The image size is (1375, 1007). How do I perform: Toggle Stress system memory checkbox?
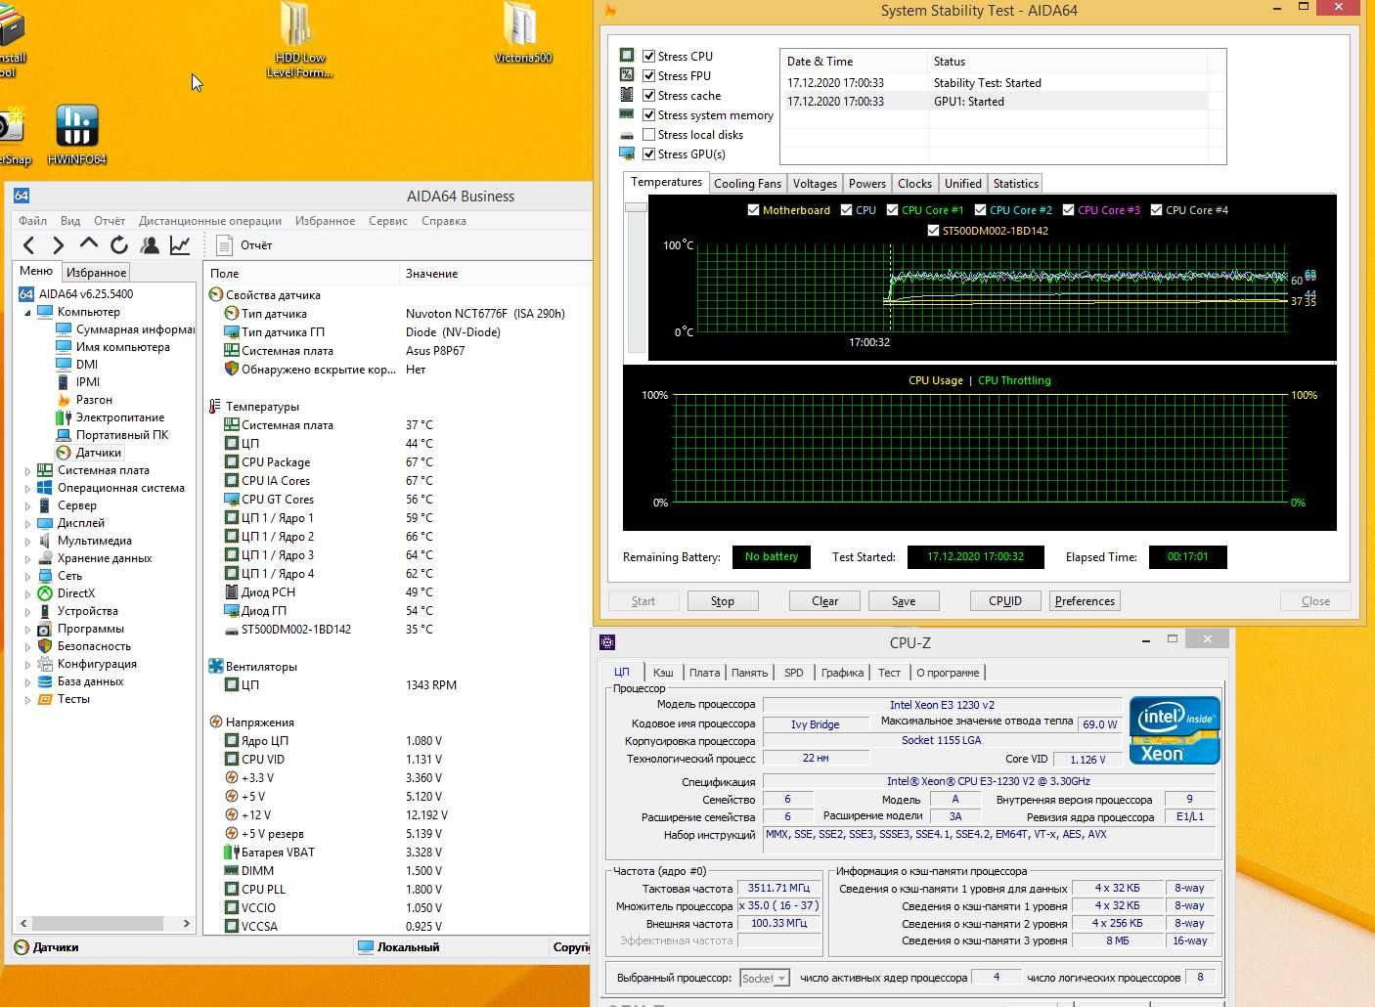pos(648,114)
